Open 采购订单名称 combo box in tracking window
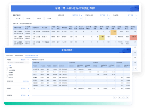Image resolution: width=147 pixels, height=109 pixels. pos(98,19)
